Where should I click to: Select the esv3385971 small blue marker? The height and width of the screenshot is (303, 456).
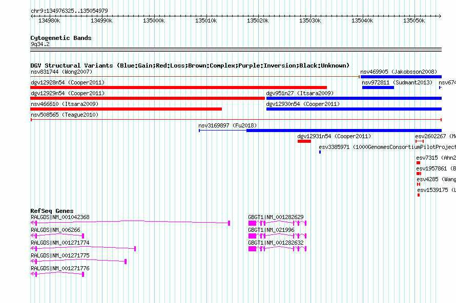[320, 152]
